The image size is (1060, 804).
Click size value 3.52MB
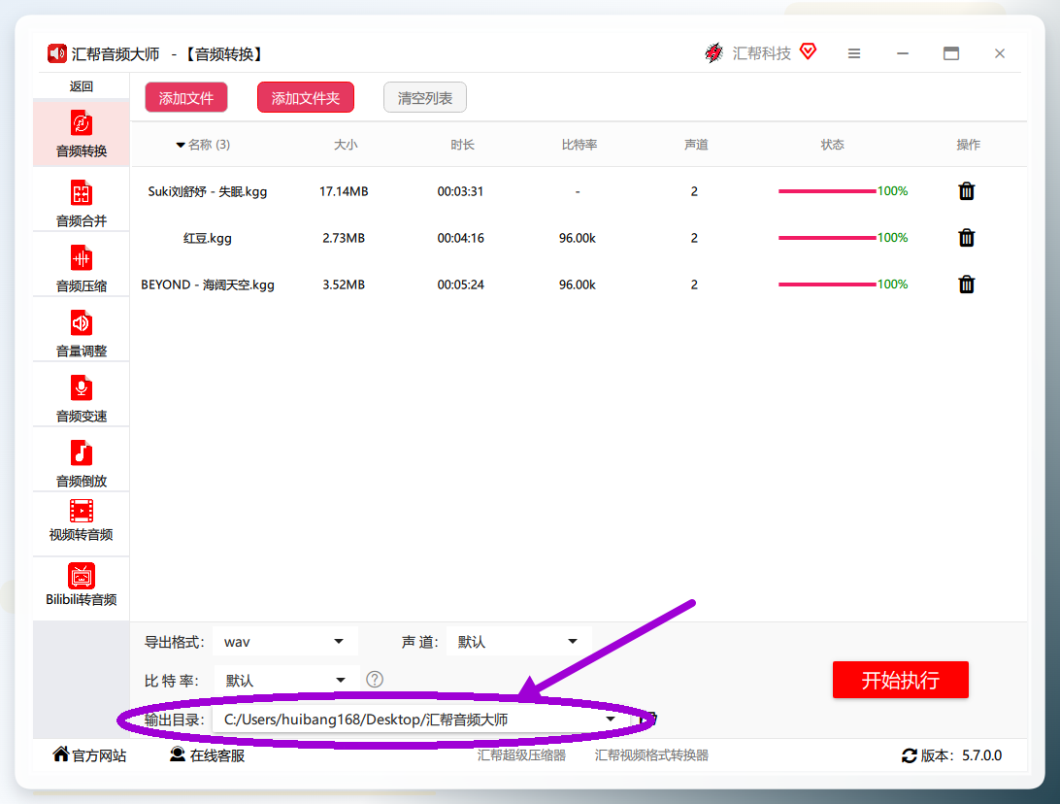344,285
